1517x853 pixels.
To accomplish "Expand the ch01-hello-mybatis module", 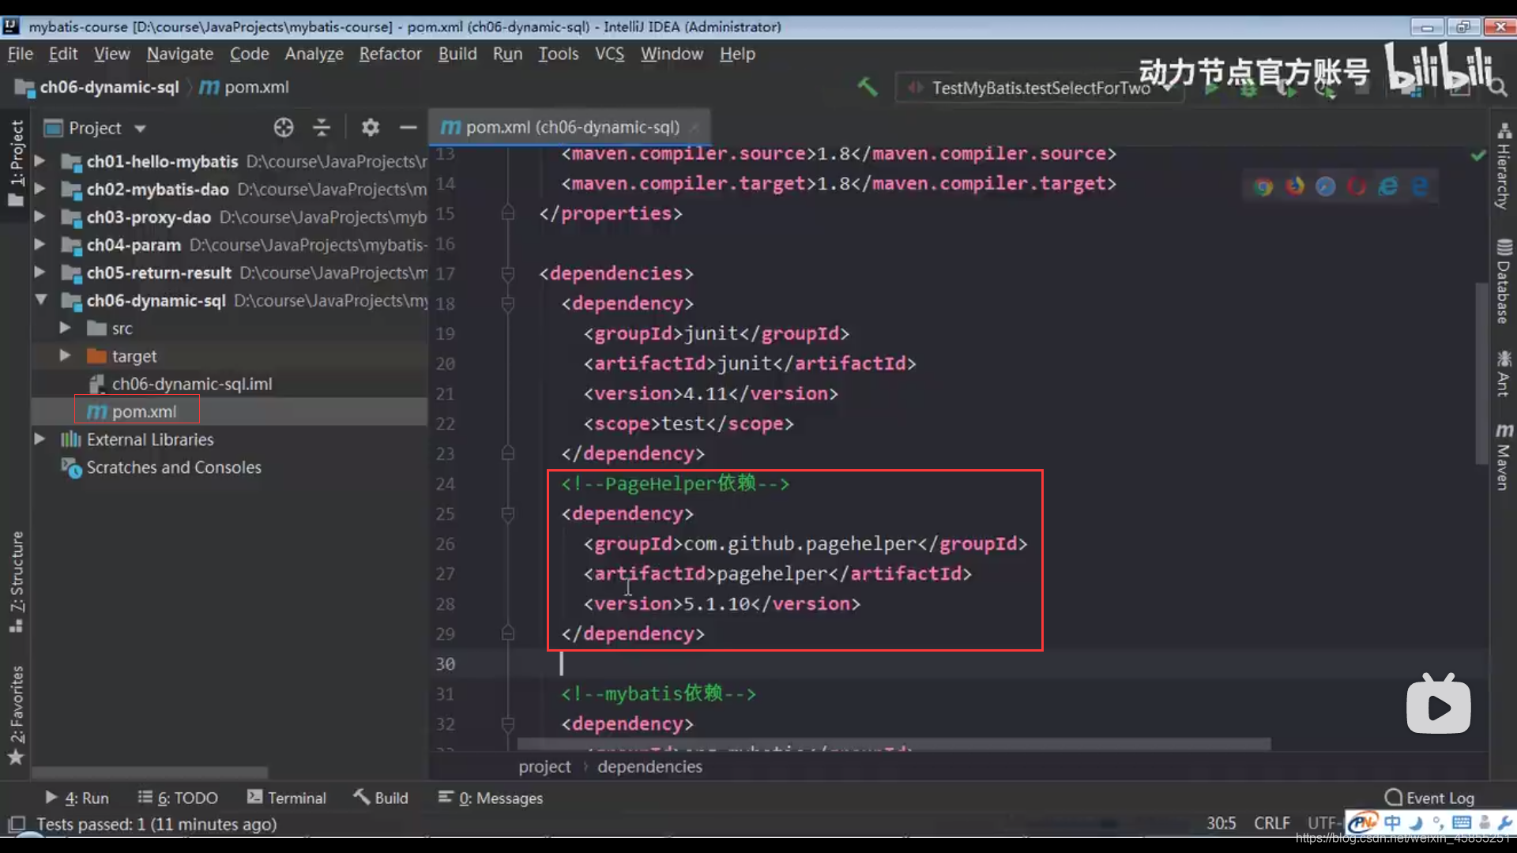I will [40, 161].
